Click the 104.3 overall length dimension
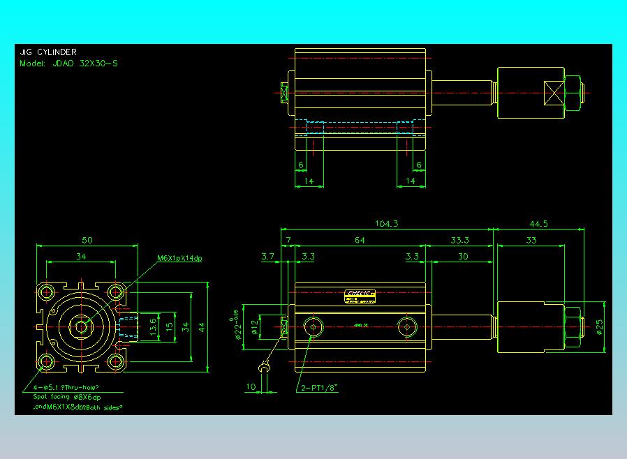Image resolution: width=627 pixels, height=459 pixels. click(x=386, y=224)
